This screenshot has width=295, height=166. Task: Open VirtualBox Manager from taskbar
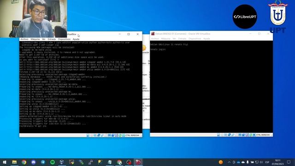(62, 162)
